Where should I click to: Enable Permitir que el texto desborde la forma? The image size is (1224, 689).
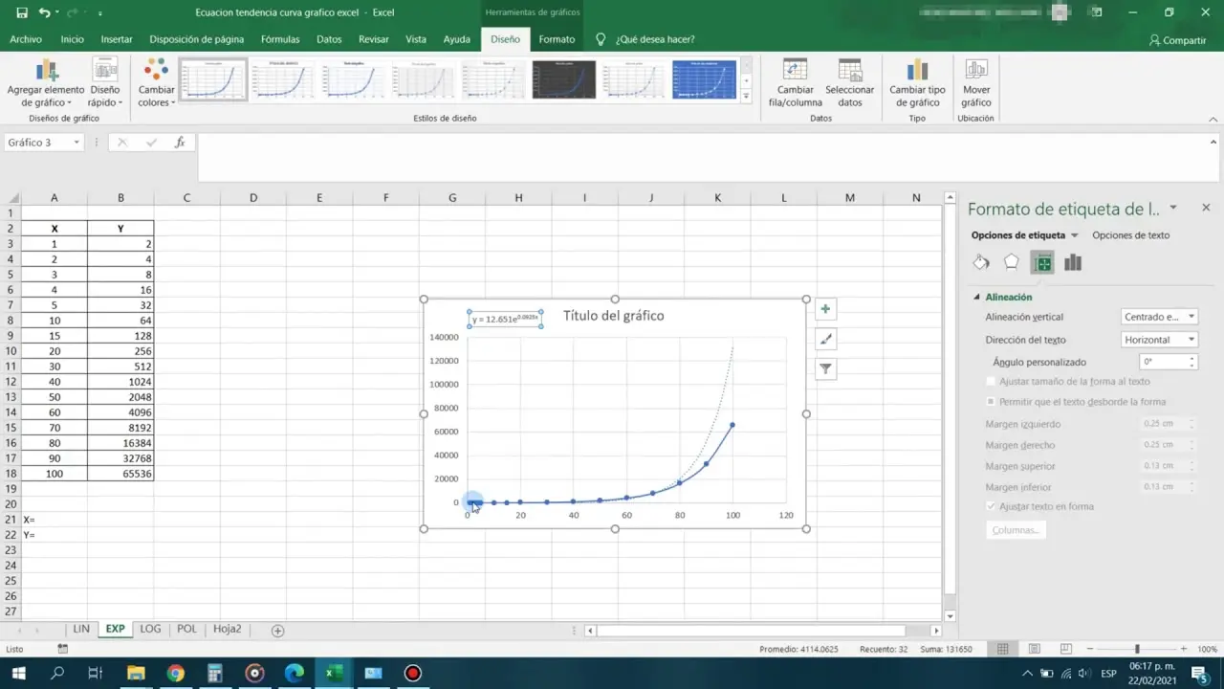click(x=992, y=401)
